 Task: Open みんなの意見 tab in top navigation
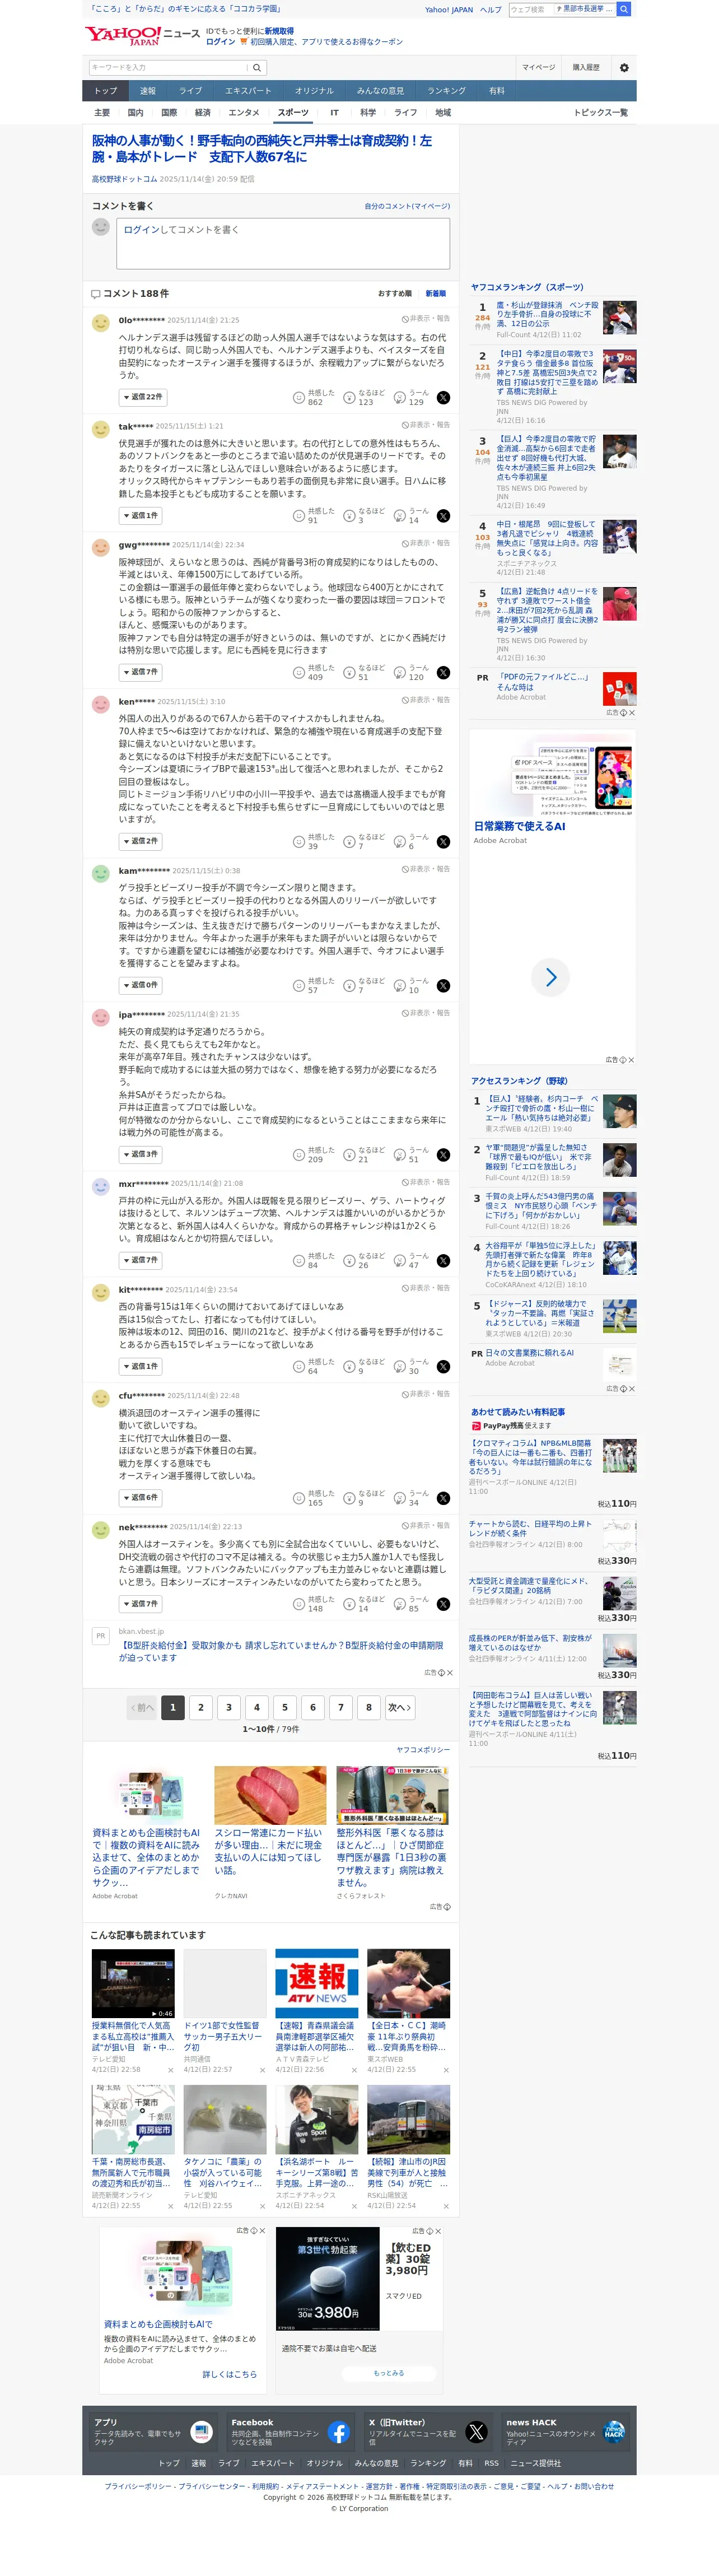380,91
